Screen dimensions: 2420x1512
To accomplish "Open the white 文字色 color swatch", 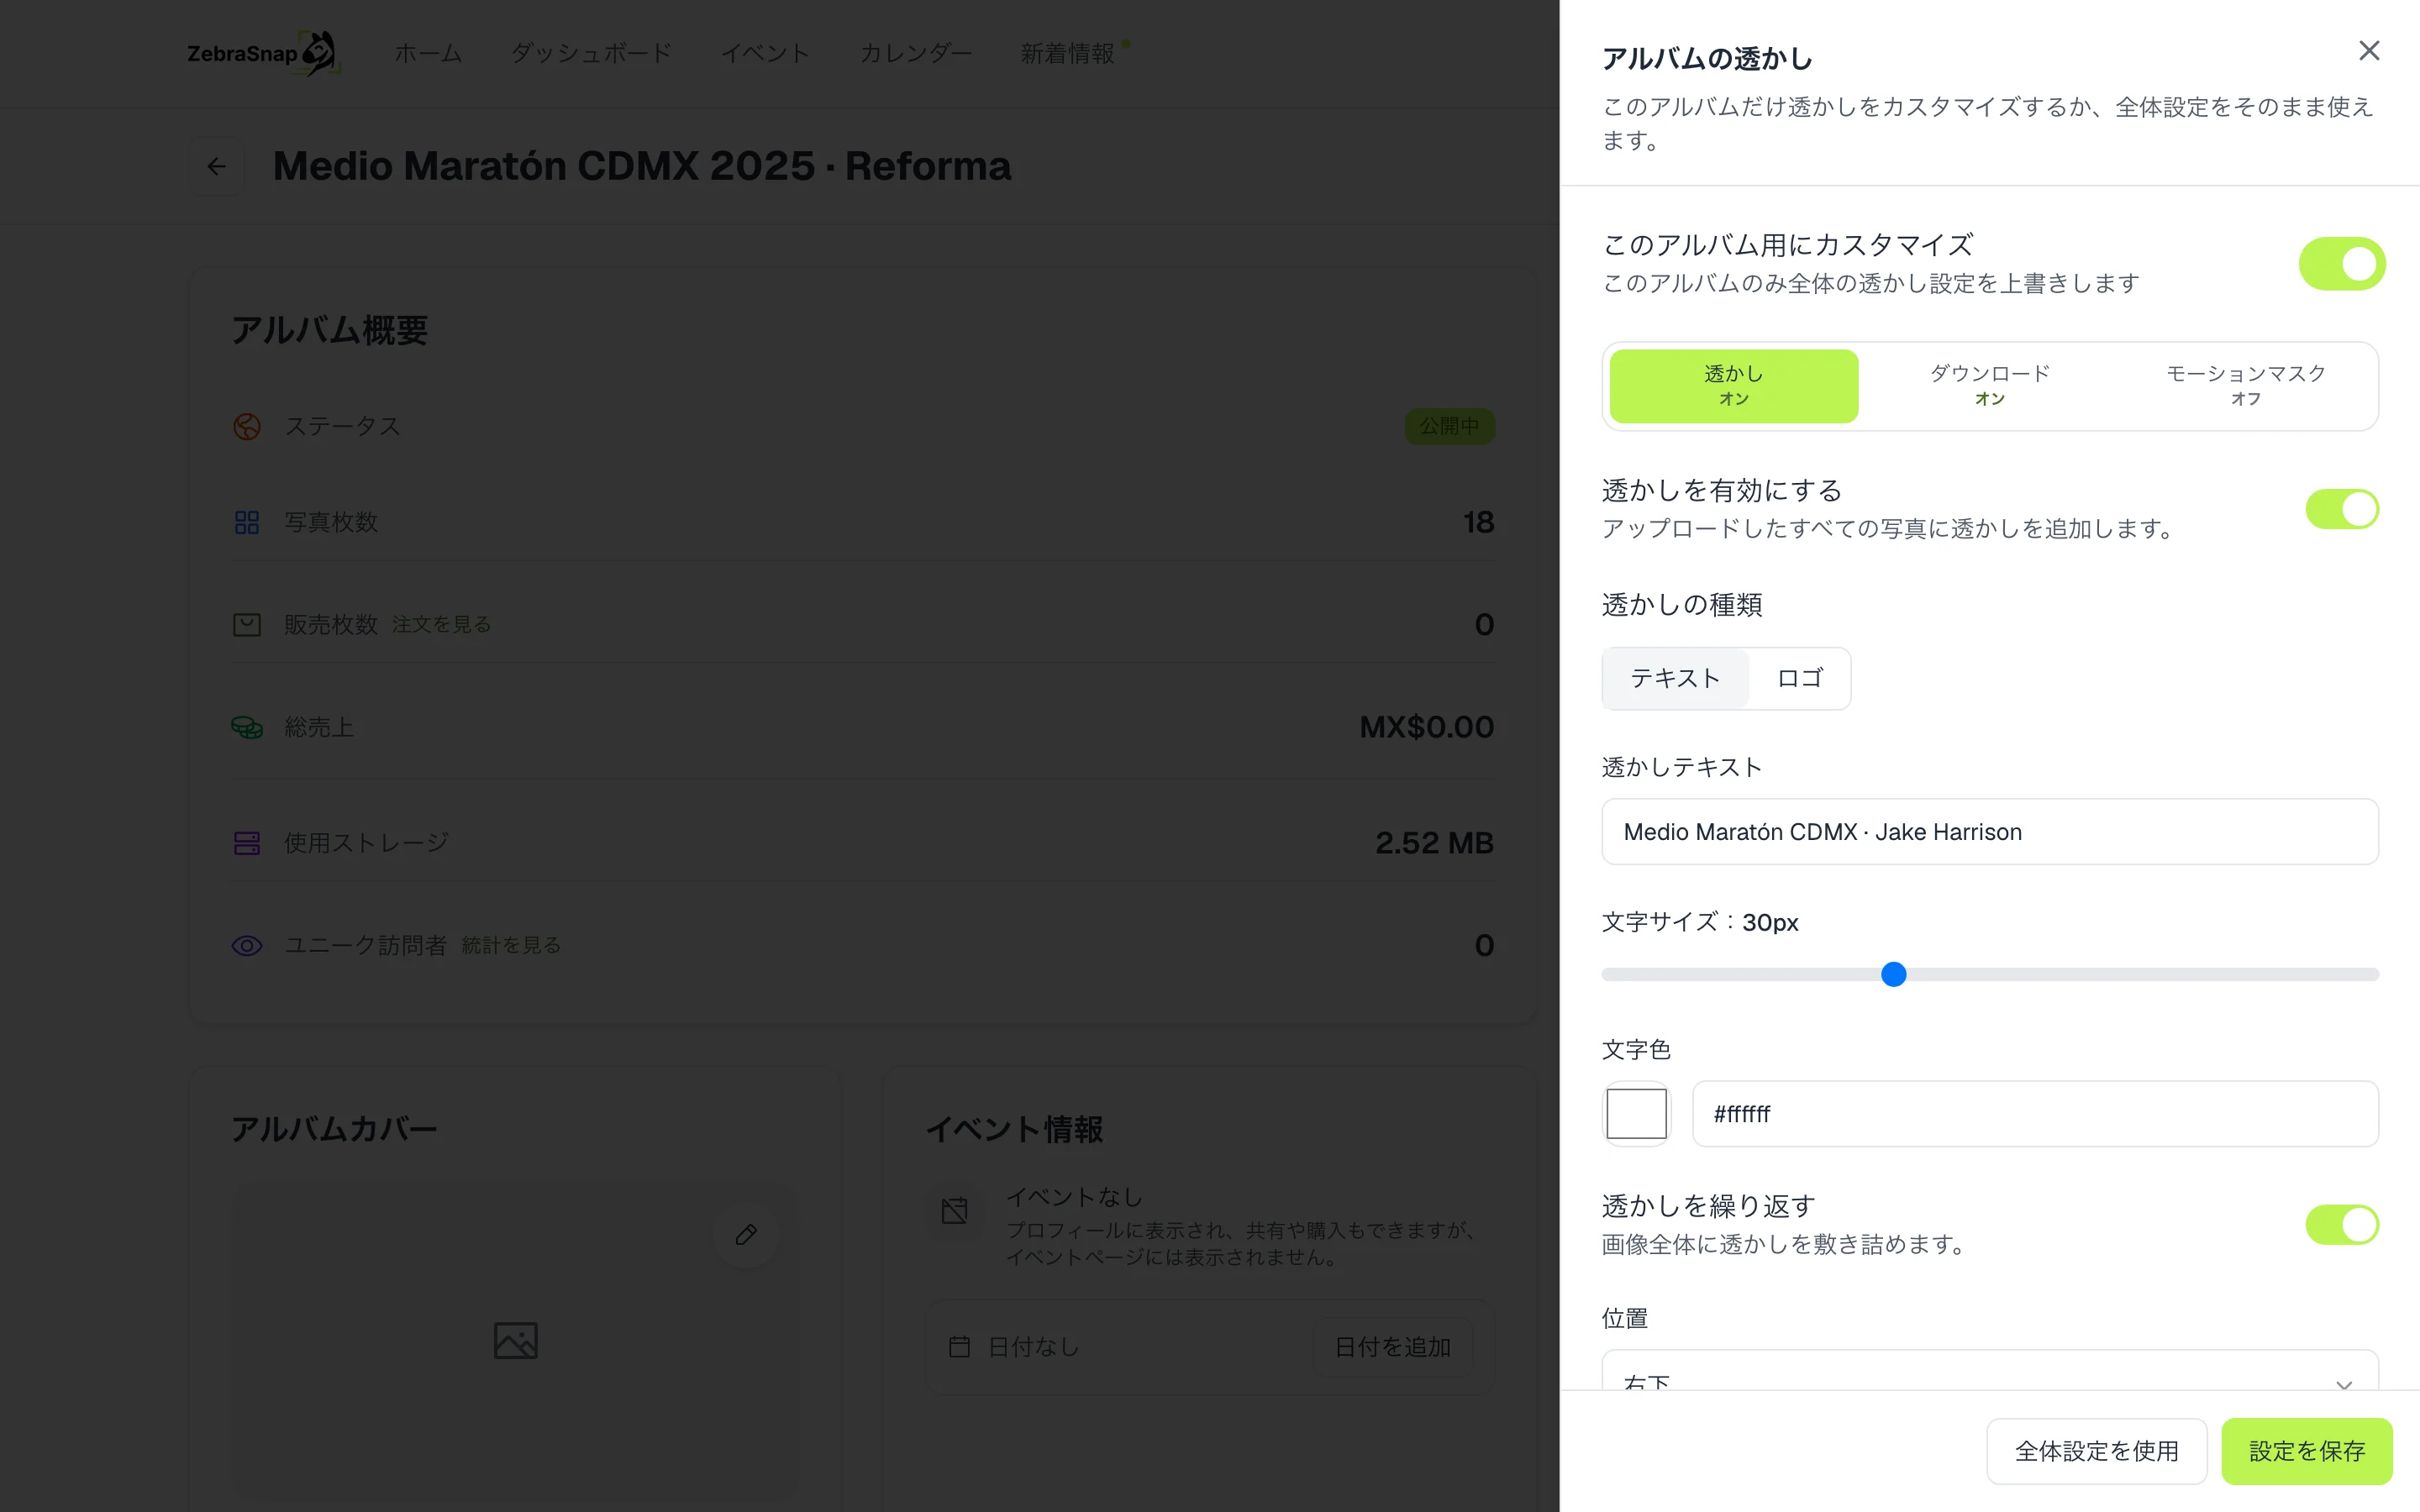I will click(x=1636, y=1113).
